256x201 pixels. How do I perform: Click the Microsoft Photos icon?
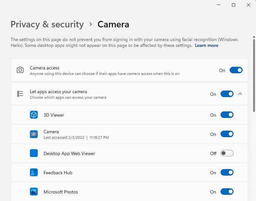[34, 192]
